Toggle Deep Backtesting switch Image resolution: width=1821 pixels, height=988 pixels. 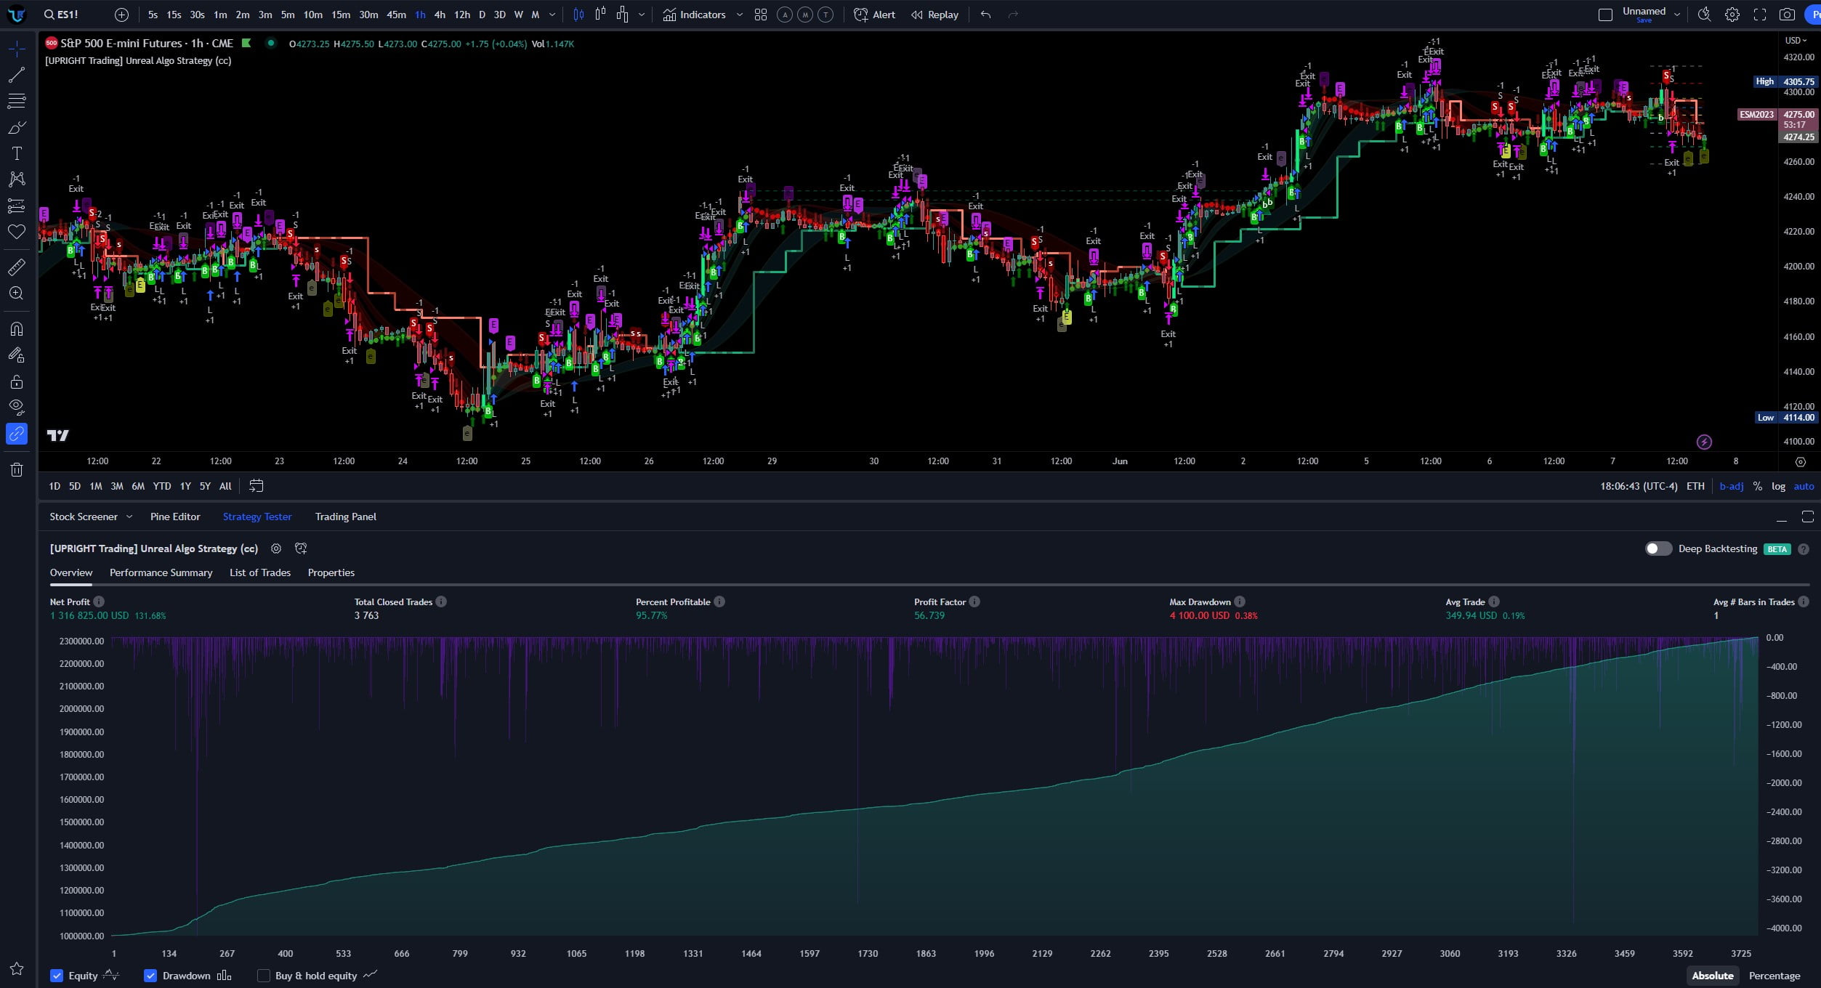pos(1658,548)
